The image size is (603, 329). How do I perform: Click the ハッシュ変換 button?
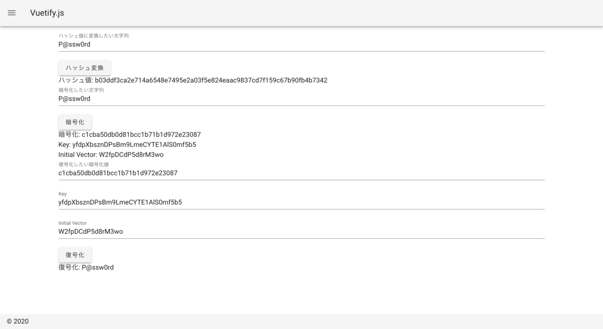[84, 68]
